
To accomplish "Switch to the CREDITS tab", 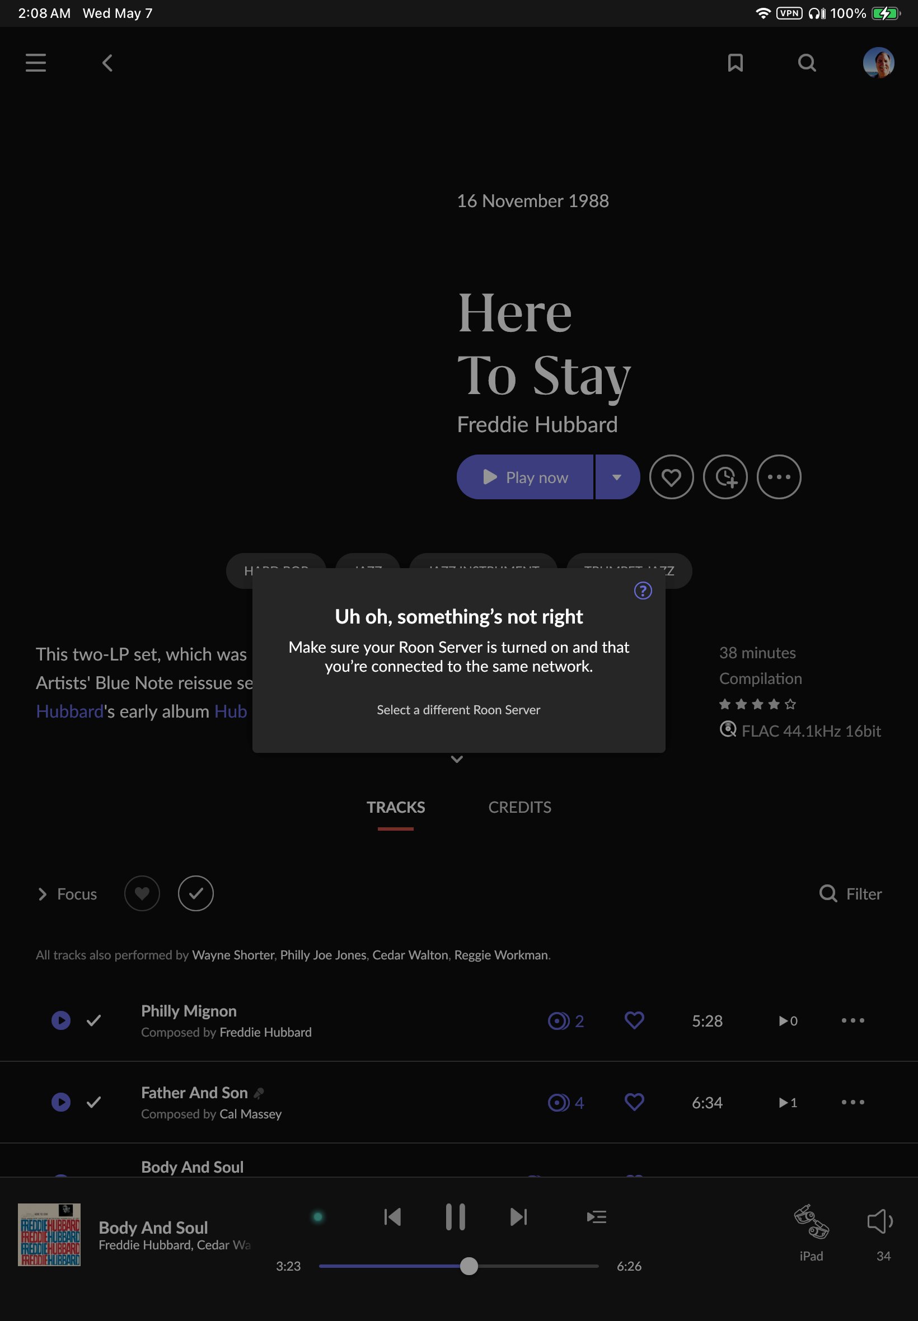I will point(519,807).
